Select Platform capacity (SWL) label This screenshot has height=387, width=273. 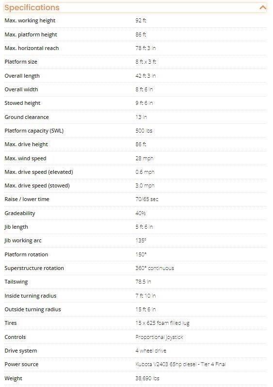click(x=34, y=131)
